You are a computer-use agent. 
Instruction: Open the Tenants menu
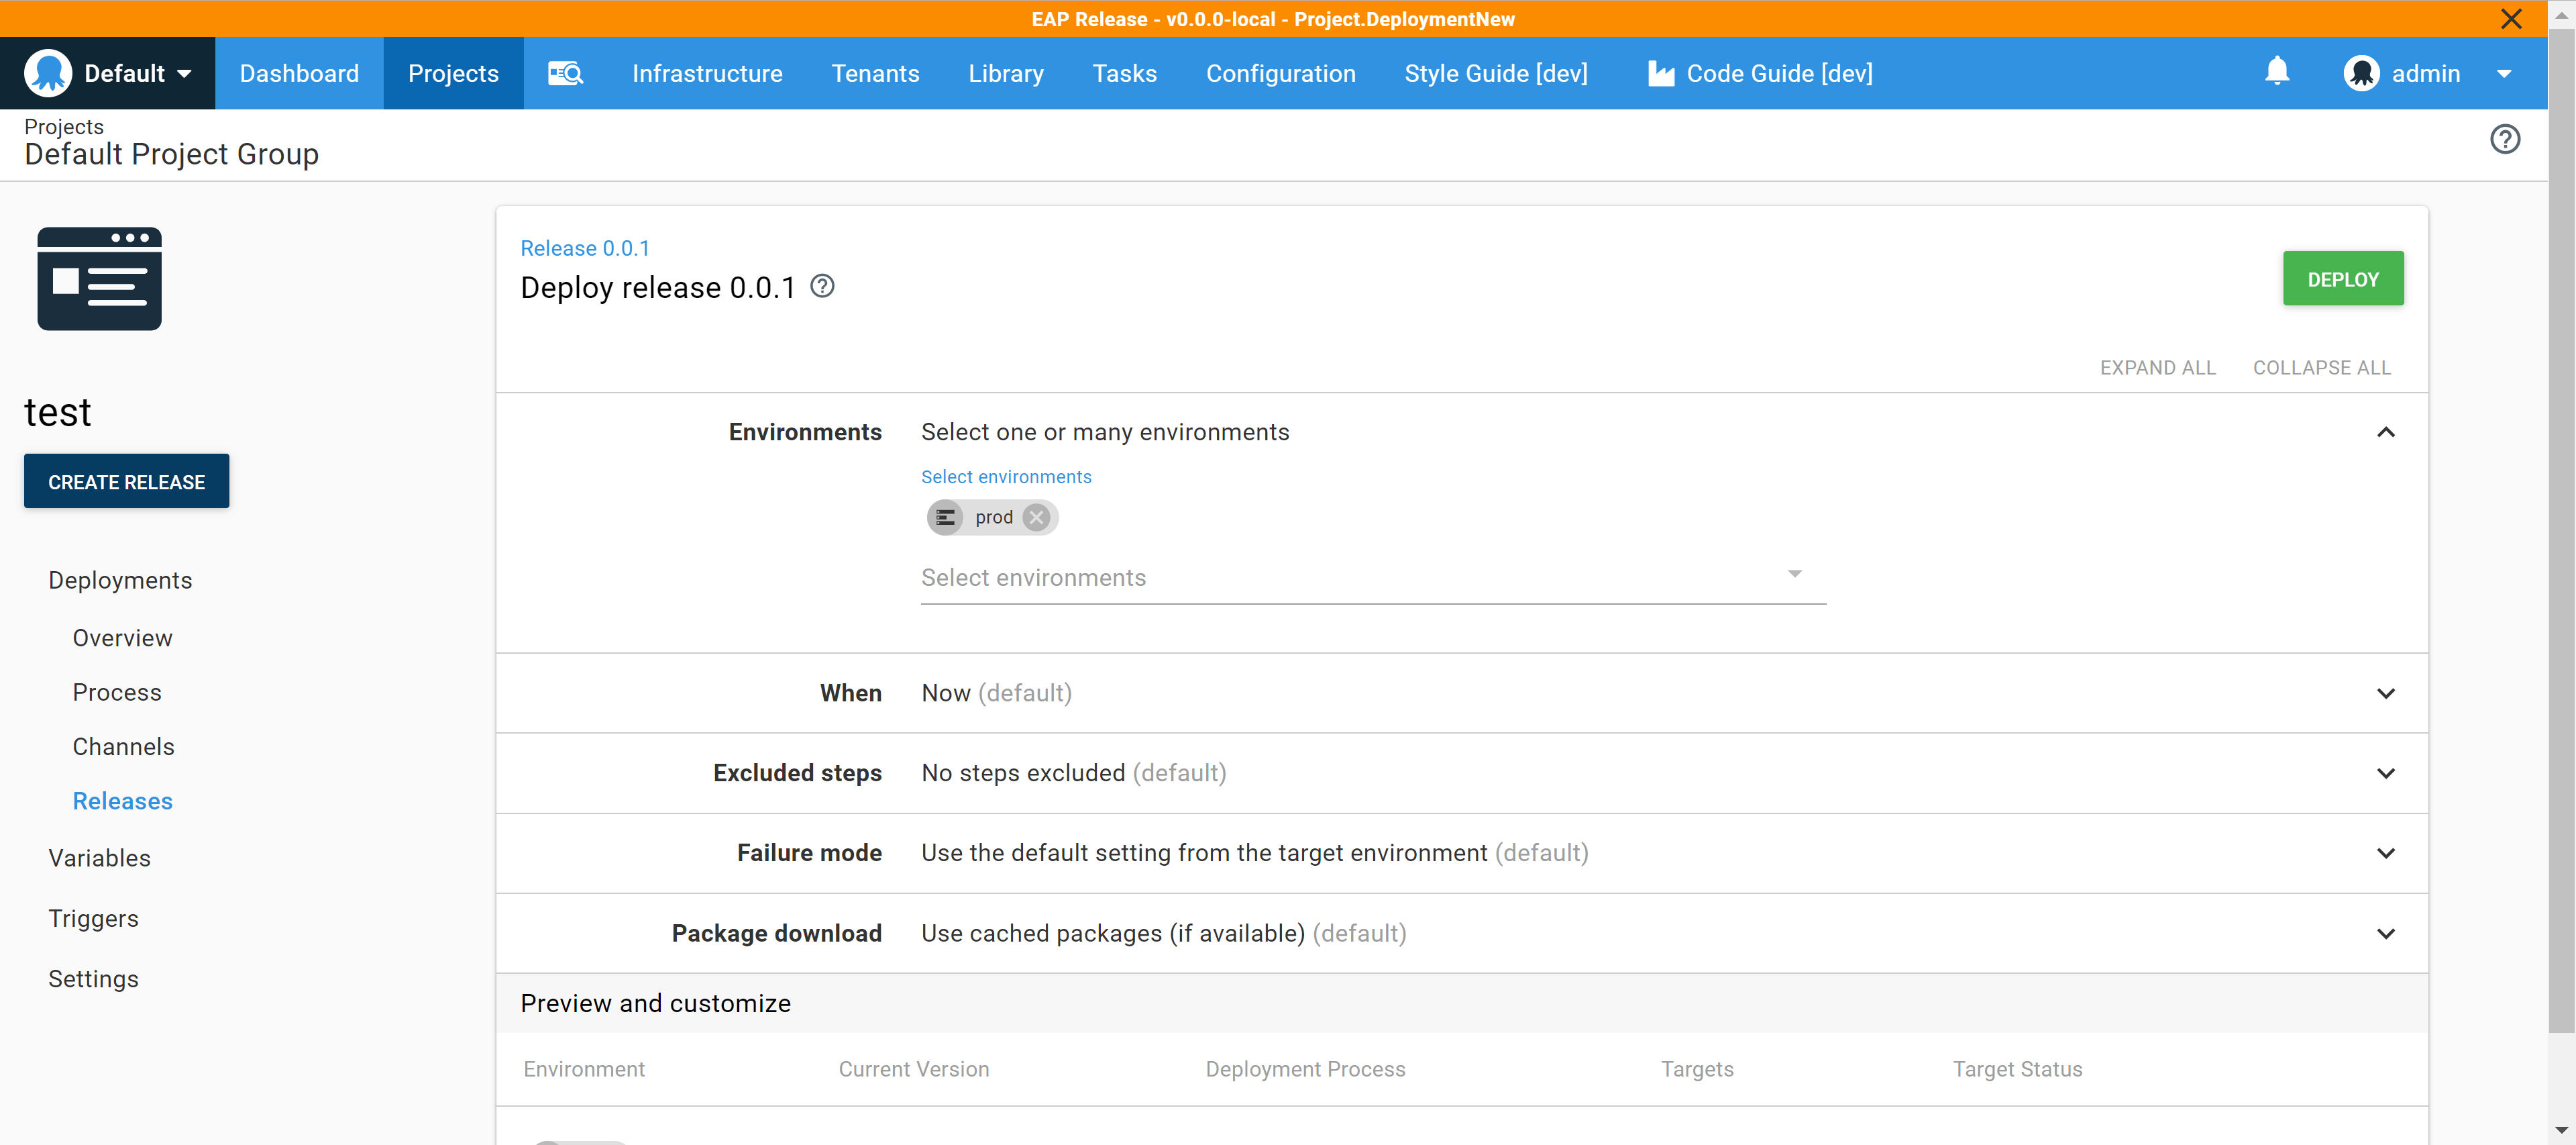(875, 73)
